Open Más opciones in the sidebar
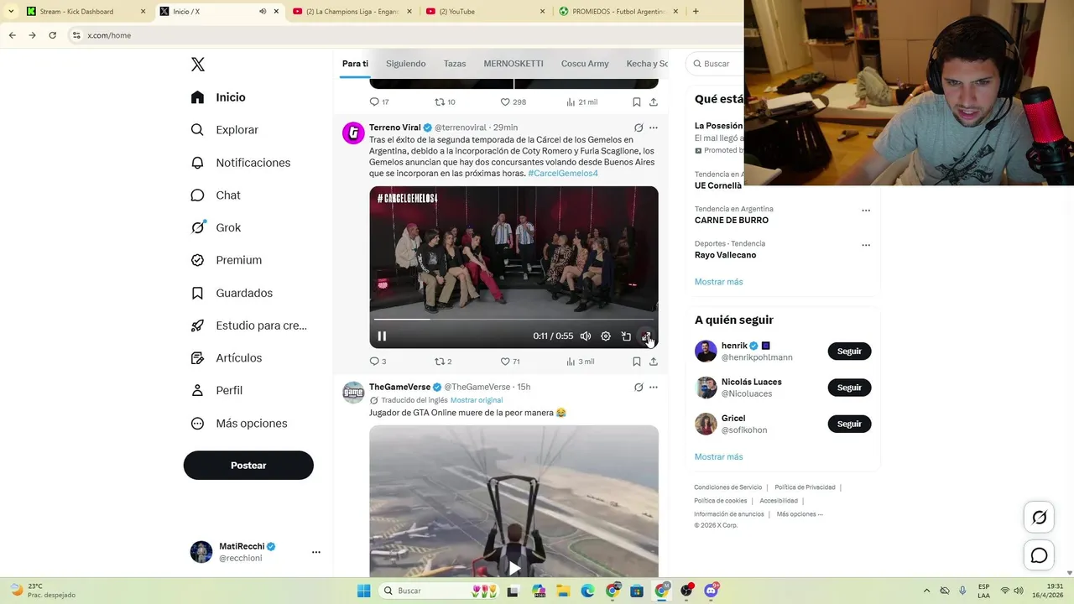This screenshot has height=604, width=1074. coord(239,424)
